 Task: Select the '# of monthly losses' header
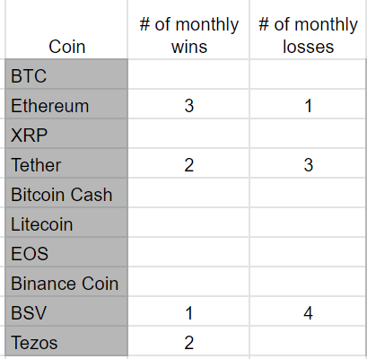[x=308, y=30]
